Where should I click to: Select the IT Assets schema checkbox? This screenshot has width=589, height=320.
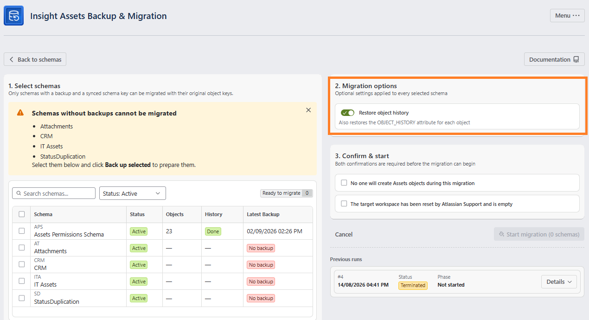pyautogui.click(x=22, y=281)
